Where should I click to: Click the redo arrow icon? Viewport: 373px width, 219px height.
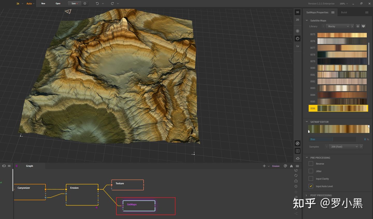[x=112, y=4]
